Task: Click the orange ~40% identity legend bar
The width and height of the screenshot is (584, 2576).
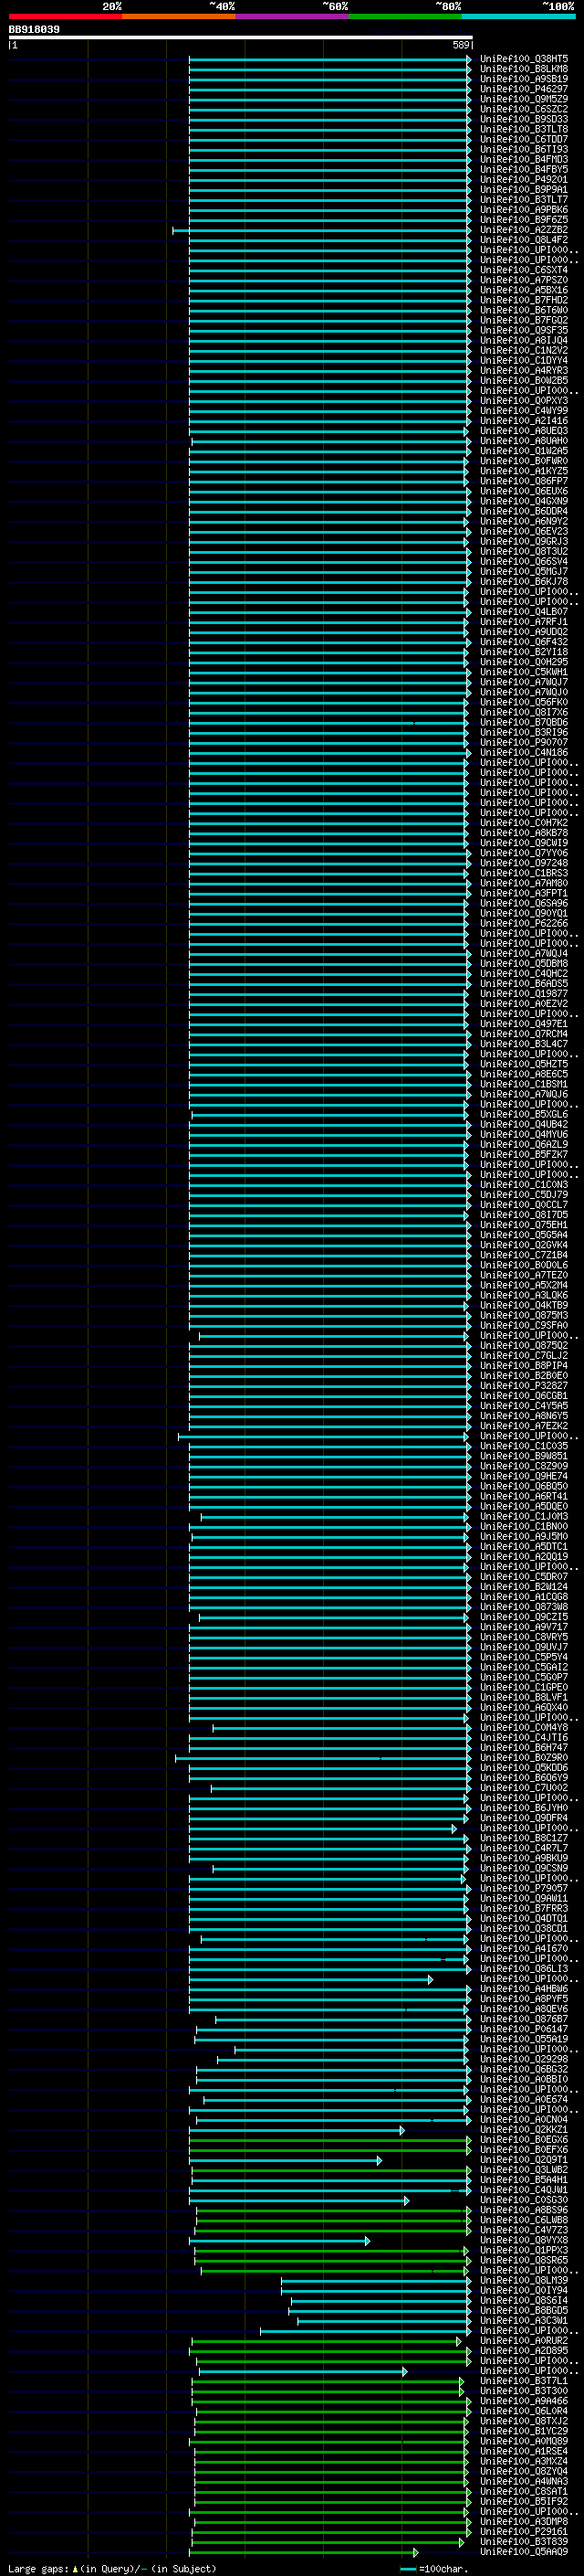Action: coord(179,16)
